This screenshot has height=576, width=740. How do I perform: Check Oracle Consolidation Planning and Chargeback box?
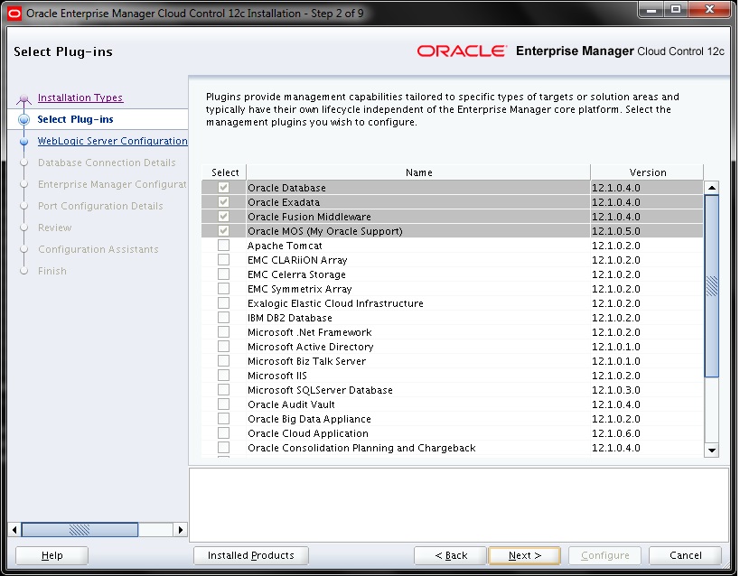[x=224, y=448]
